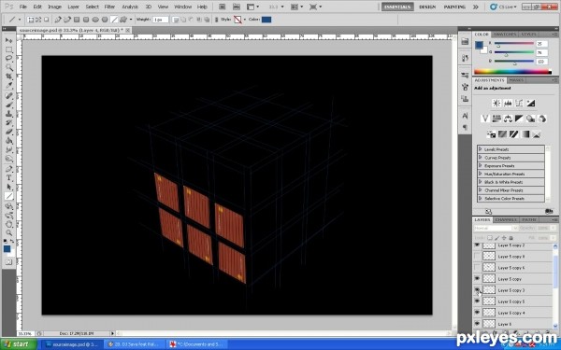Select the Zoom tool in toolbox
The width and height of the screenshot is (561, 350).
(x=9, y=232)
